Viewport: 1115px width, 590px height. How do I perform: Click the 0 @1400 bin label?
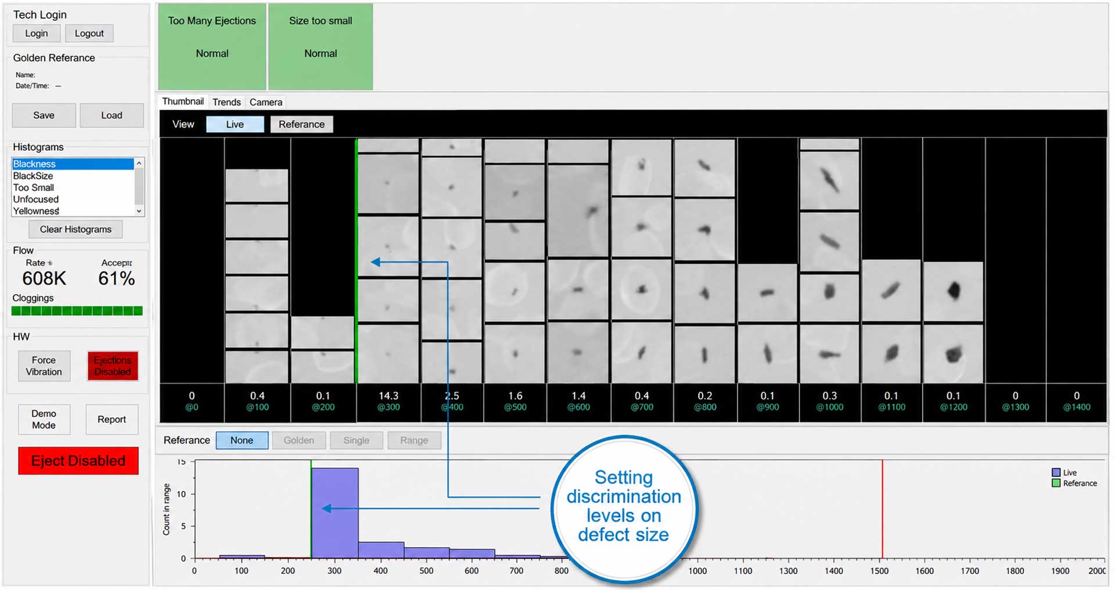click(x=1077, y=401)
